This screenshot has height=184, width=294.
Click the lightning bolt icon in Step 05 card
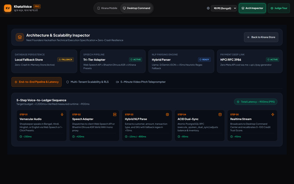pos(272,114)
